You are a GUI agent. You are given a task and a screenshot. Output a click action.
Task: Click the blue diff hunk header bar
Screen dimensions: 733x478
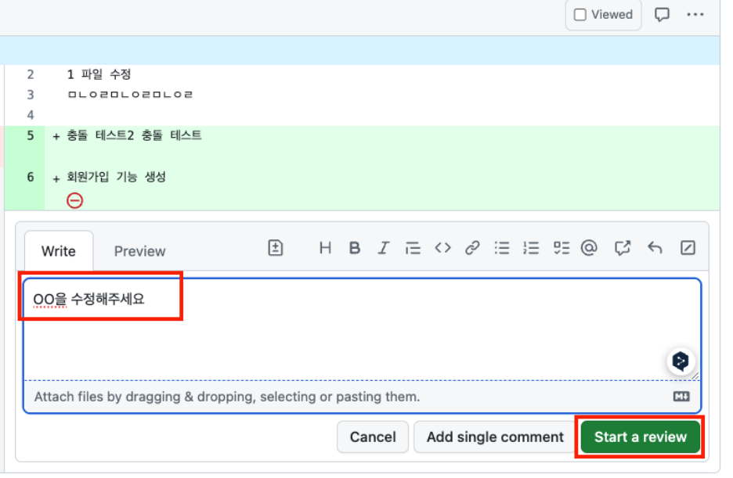[360, 50]
